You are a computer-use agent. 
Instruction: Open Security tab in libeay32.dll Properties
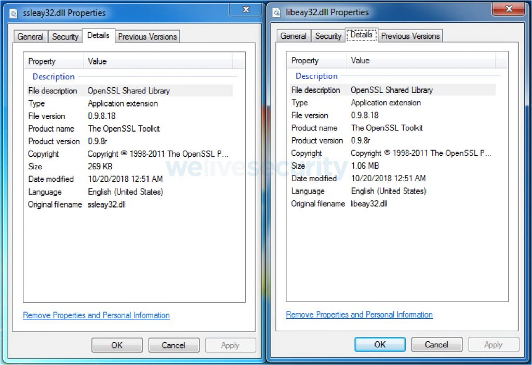pos(328,36)
